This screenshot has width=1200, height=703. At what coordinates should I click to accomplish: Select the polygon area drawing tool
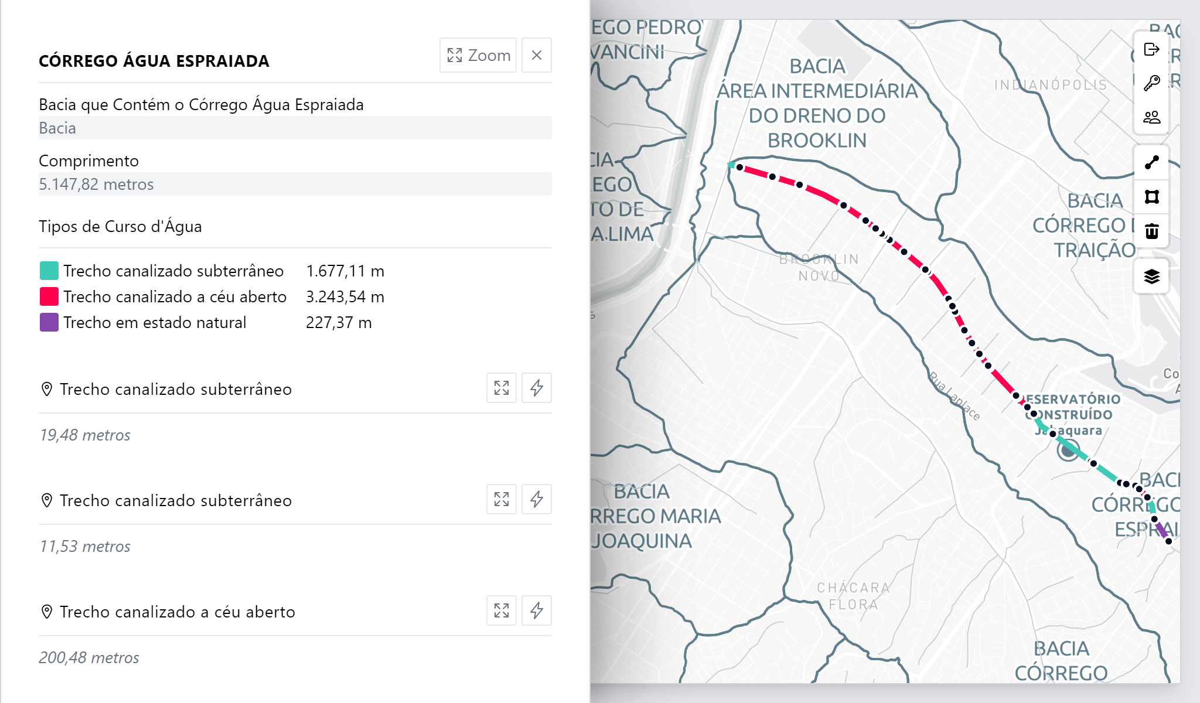click(1151, 197)
